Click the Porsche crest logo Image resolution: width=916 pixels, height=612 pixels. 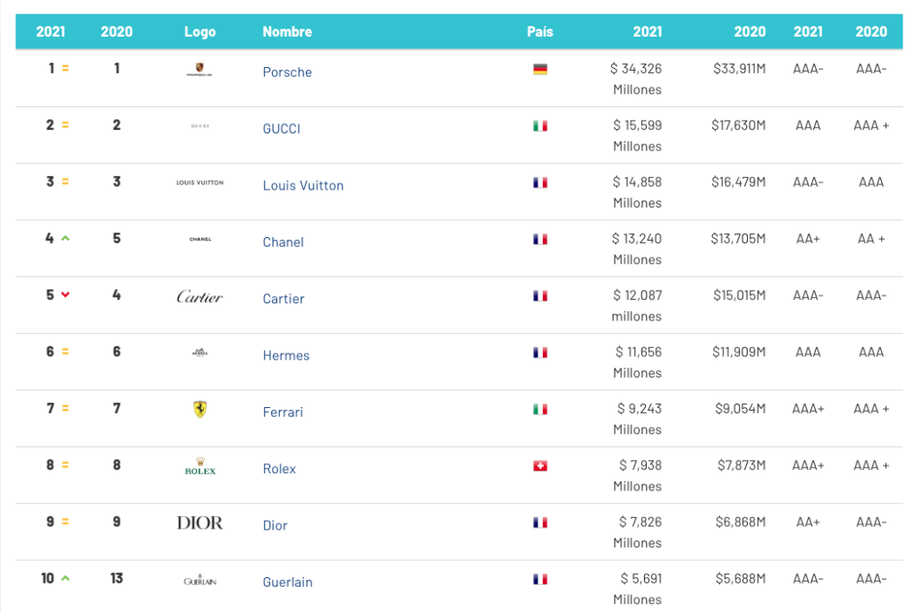(x=199, y=70)
